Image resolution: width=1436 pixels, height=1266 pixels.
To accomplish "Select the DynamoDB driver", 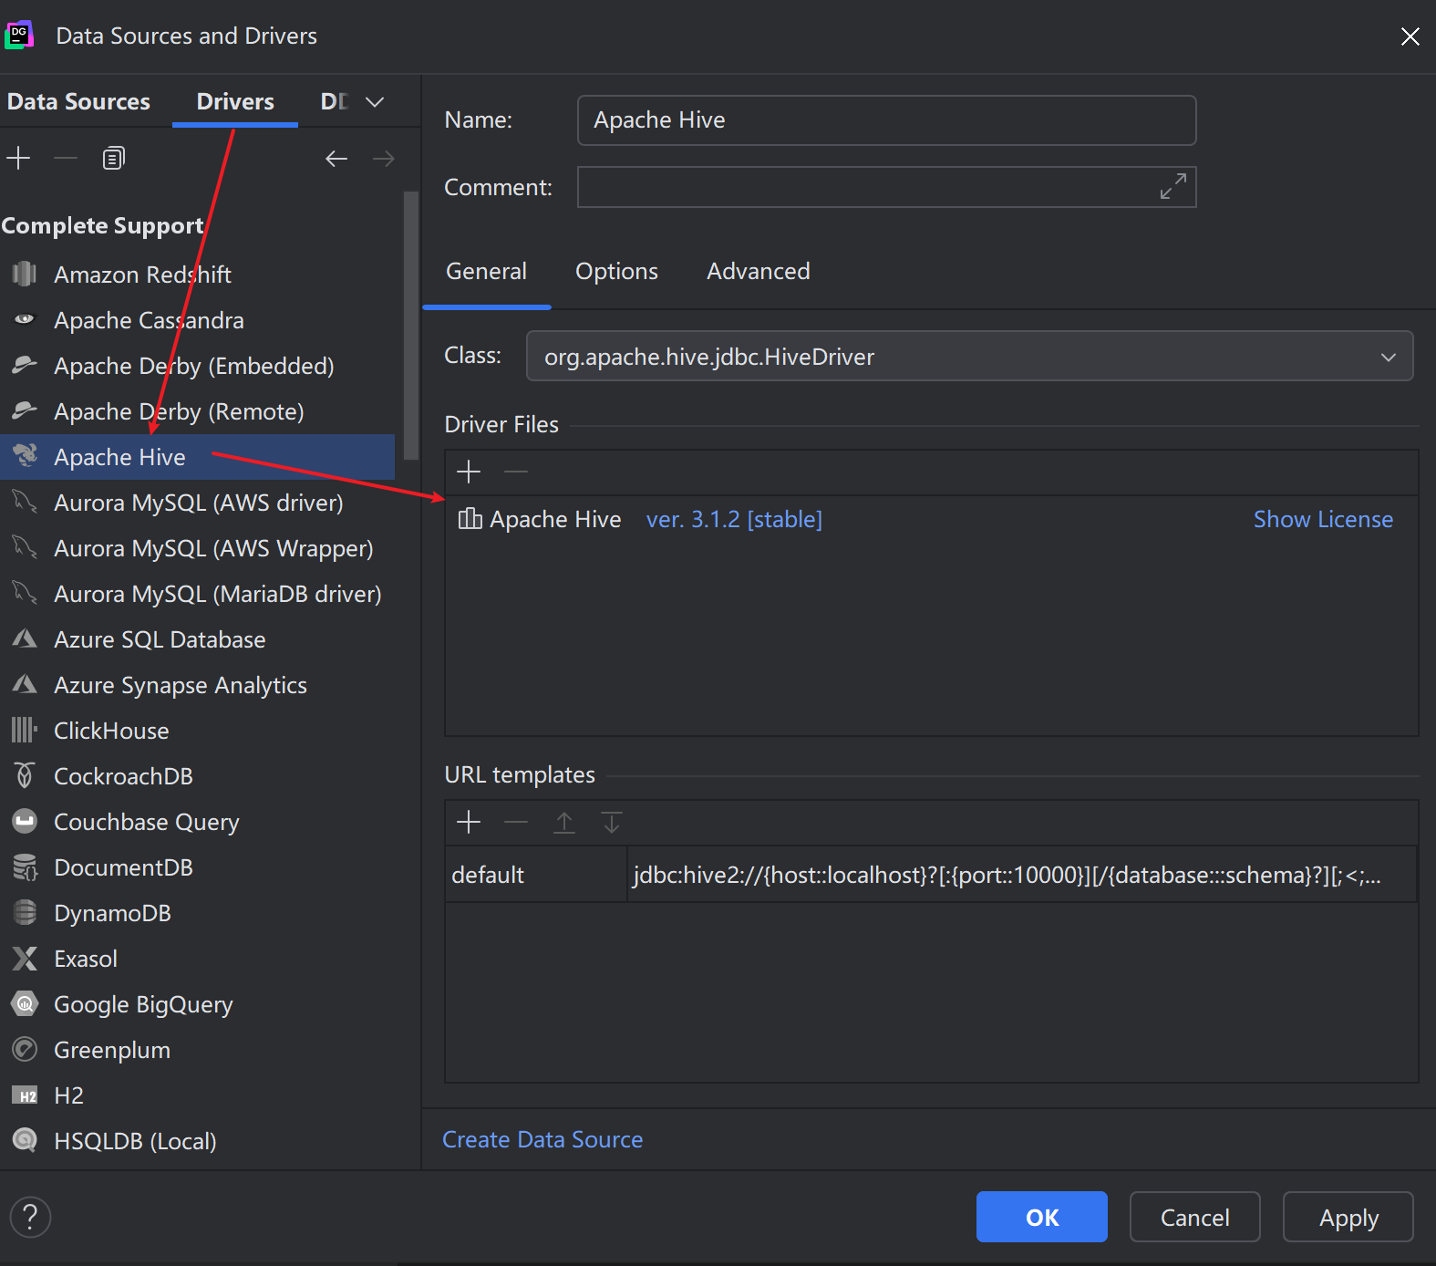I will click(198, 913).
